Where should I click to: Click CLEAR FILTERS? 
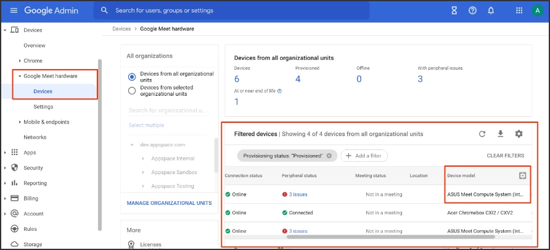point(506,156)
